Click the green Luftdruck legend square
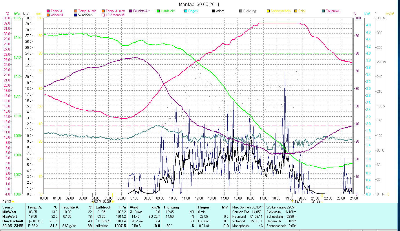Image resolution: width=400 pixels, height=231 pixels. pyautogui.click(x=158, y=11)
